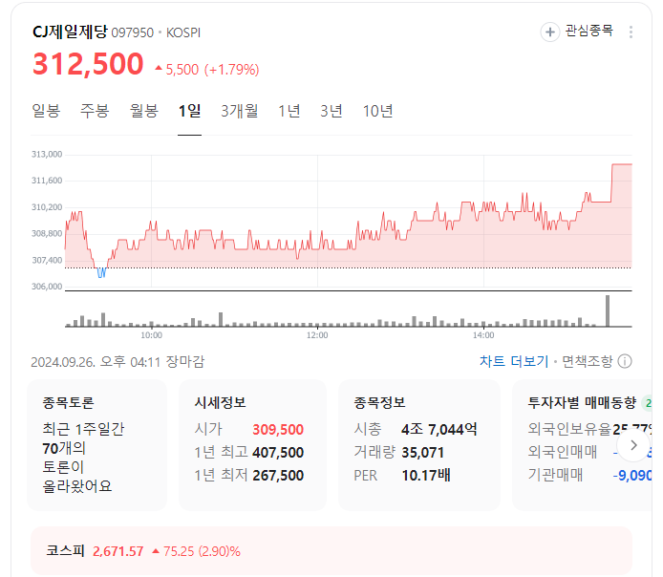
Task: Select the 10년 chart tab
Action: tap(377, 111)
